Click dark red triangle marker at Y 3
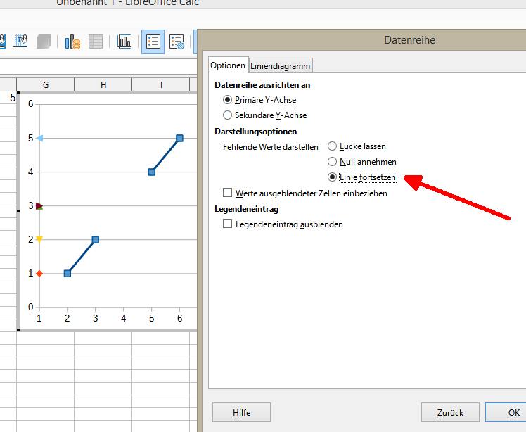Screen dimensions: 526x432 (39, 205)
